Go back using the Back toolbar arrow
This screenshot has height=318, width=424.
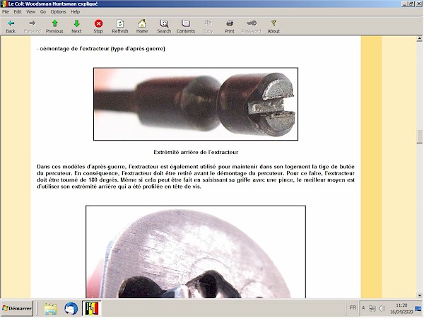click(x=11, y=26)
